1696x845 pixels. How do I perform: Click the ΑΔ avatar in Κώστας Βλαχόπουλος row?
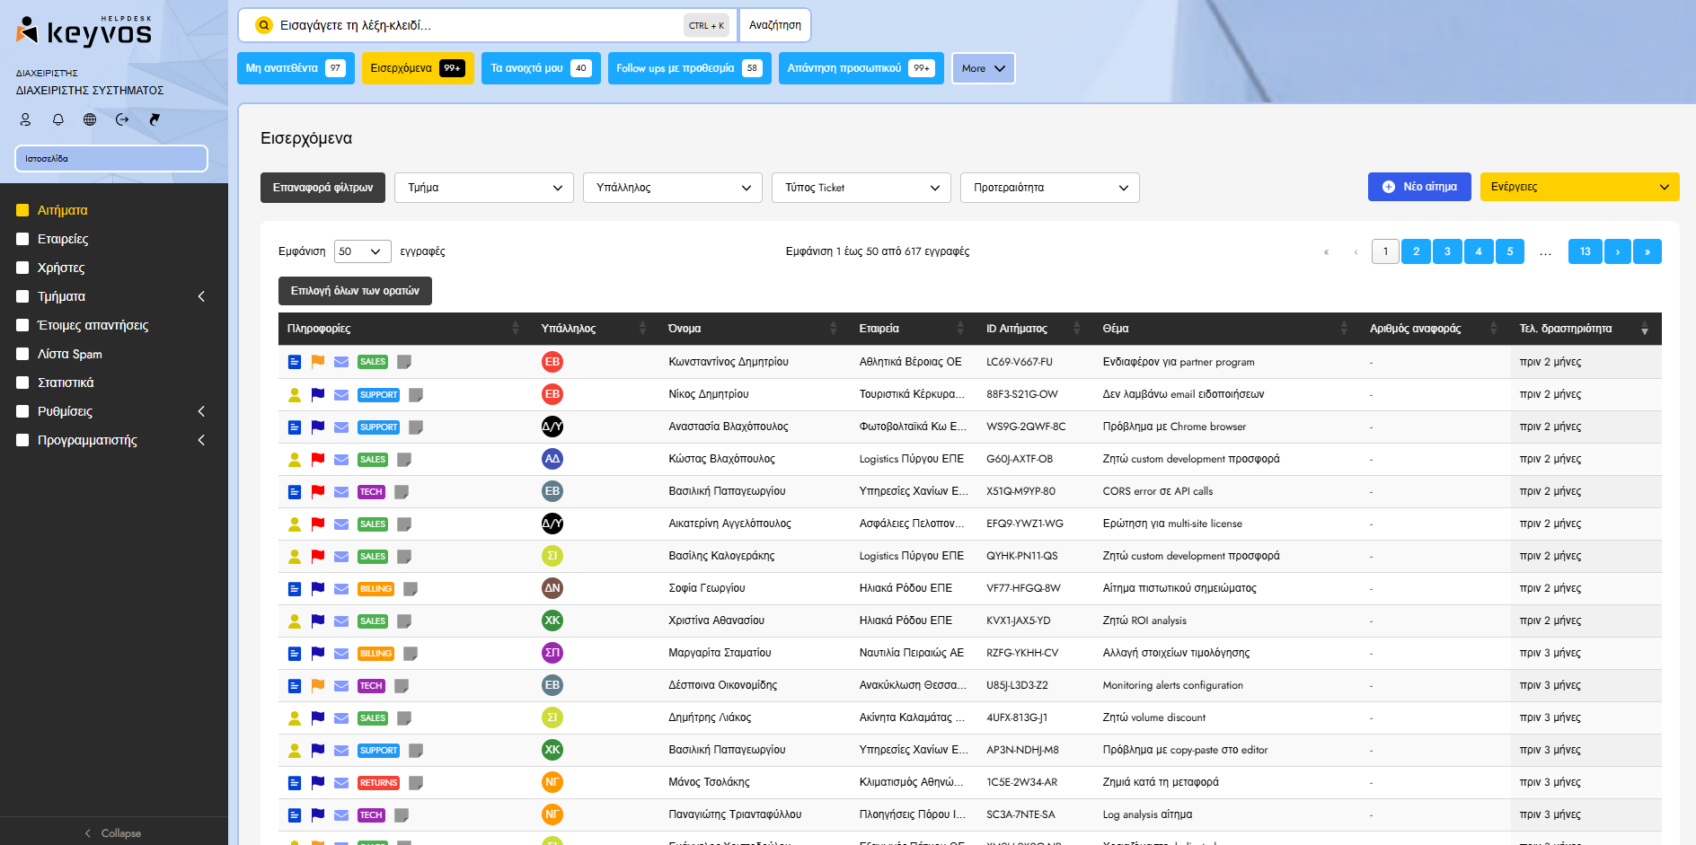click(x=552, y=459)
